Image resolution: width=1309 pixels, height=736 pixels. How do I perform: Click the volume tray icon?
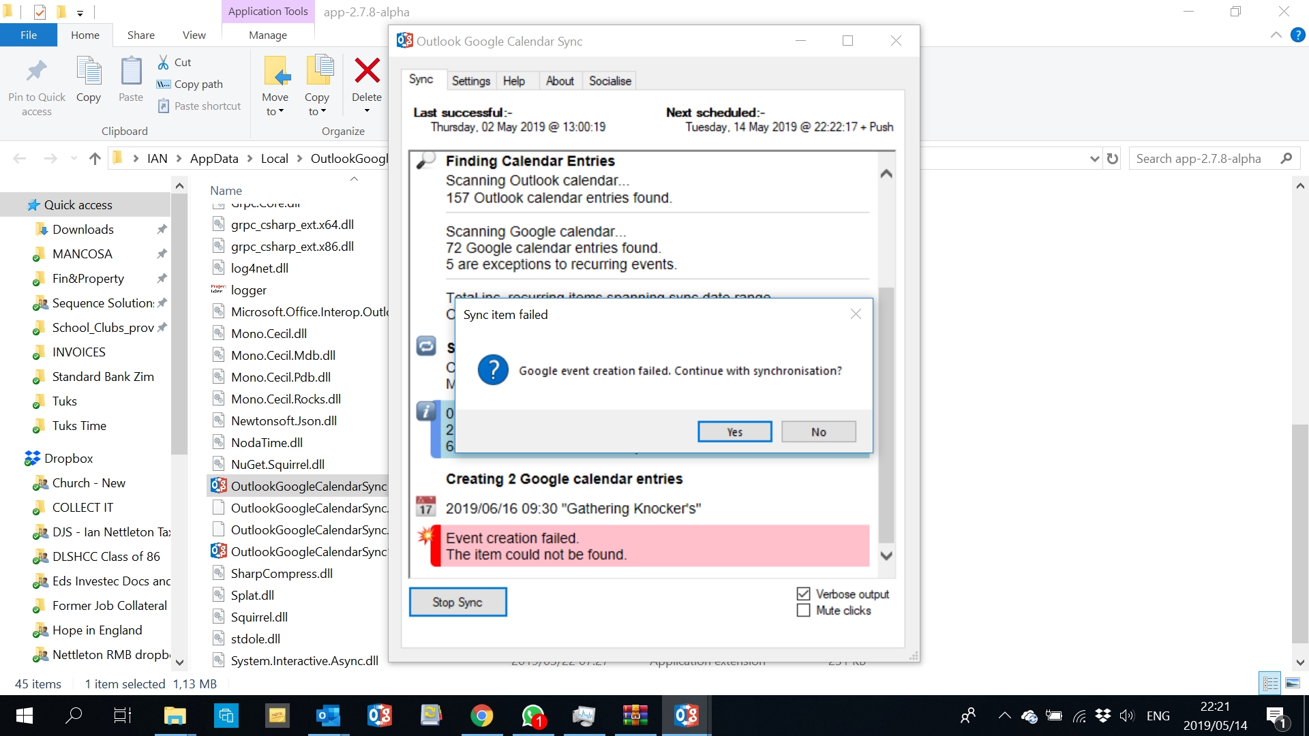pos(1126,716)
